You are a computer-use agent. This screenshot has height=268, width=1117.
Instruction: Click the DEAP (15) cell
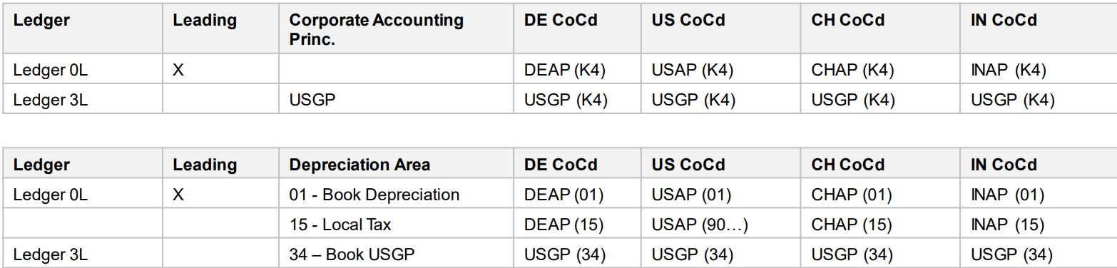[563, 225]
